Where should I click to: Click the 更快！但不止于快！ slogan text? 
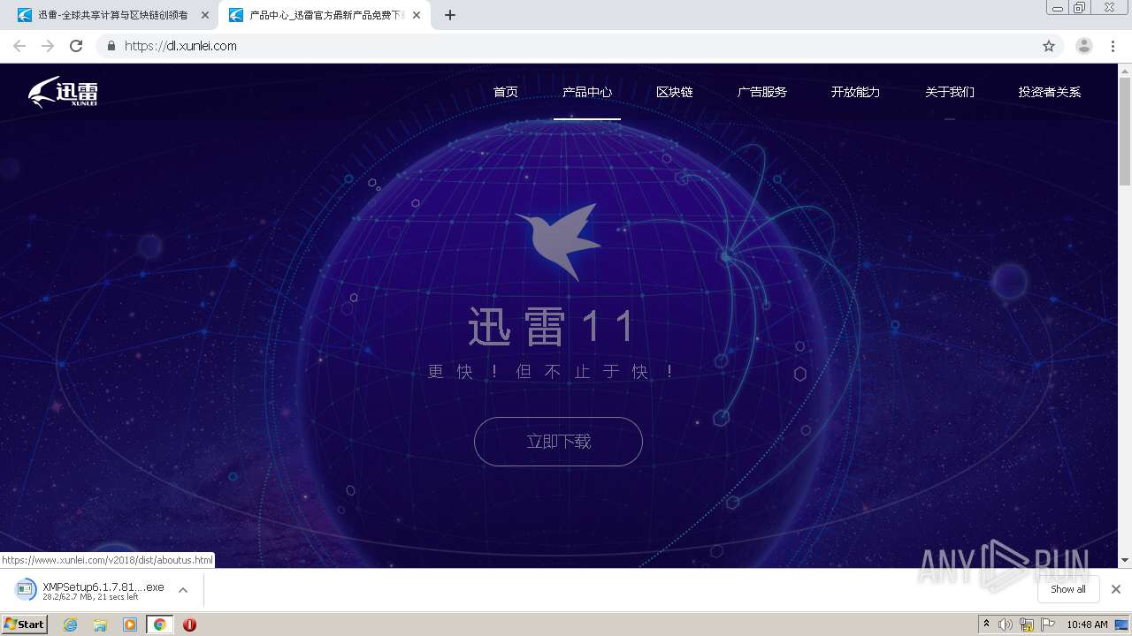point(553,372)
